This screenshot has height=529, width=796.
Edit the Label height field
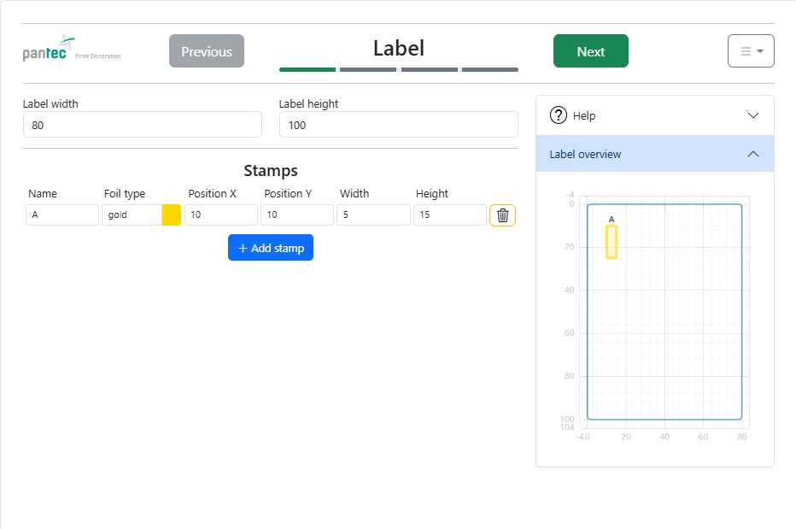point(399,125)
